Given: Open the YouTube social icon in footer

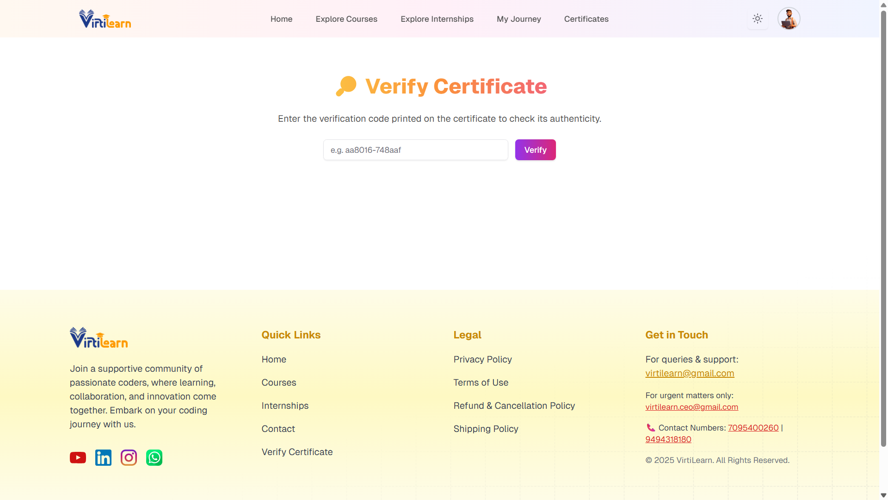Looking at the screenshot, I should click(x=78, y=457).
